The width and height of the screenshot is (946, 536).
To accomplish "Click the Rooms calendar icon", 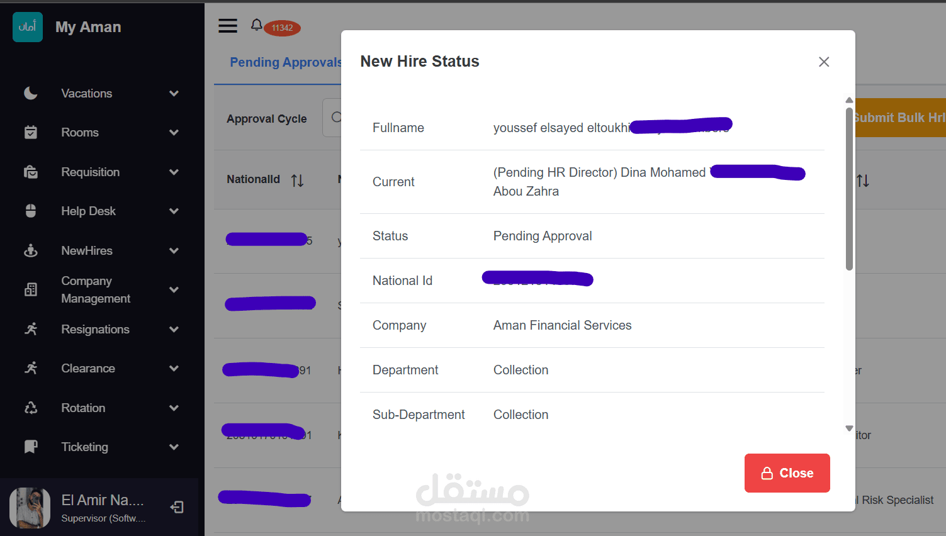I will coord(31,132).
